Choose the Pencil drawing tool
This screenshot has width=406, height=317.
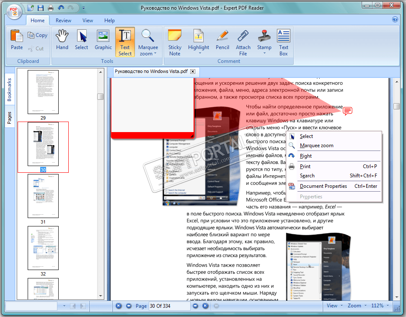coord(222,40)
